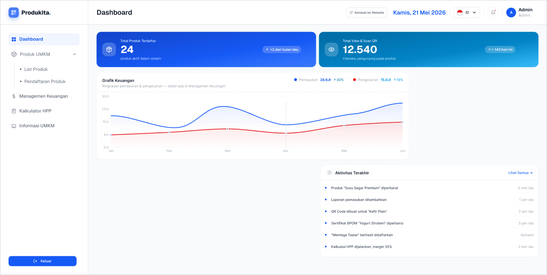Click the Admin profile name

[x=525, y=10]
